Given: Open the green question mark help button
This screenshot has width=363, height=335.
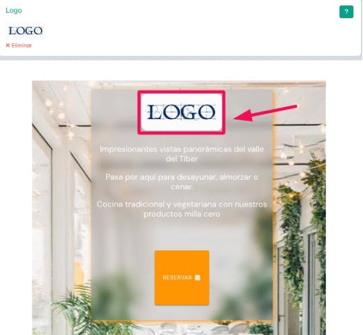Looking at the screenshot, I should (x=346, y=11).
